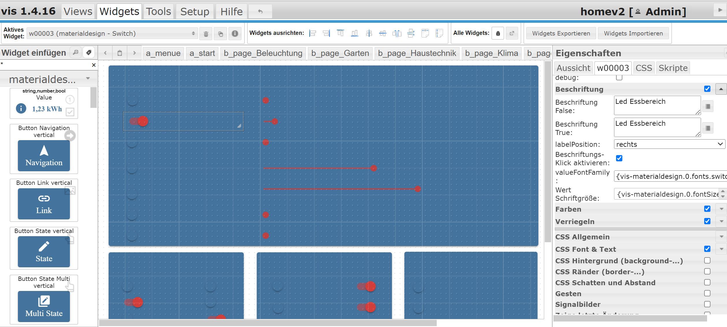This screenshot has height=327, width=727.
Task: Open labelPosition dropdown
Action: [x=669, y=144]
